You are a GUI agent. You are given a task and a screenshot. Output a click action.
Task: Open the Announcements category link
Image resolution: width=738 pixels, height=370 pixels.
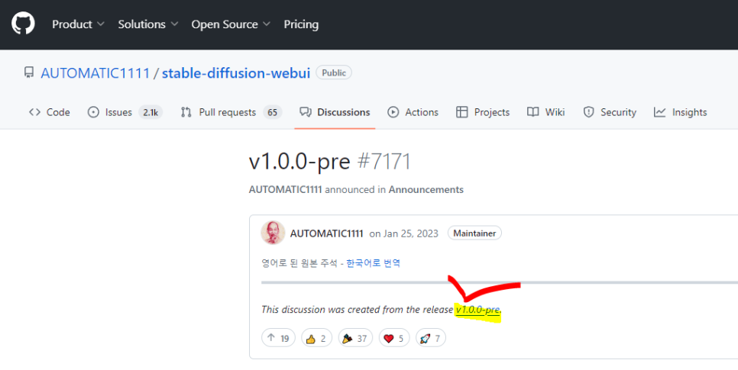(x=426, y=189)
